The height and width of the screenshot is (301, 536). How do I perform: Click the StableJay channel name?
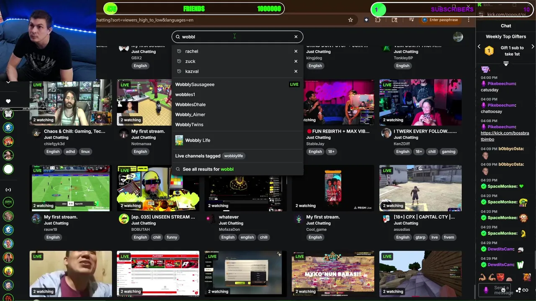point(315,144)
